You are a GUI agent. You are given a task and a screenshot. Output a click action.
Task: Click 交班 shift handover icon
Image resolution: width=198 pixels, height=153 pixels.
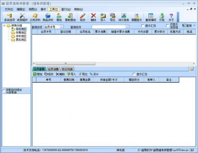pos(162,17)
